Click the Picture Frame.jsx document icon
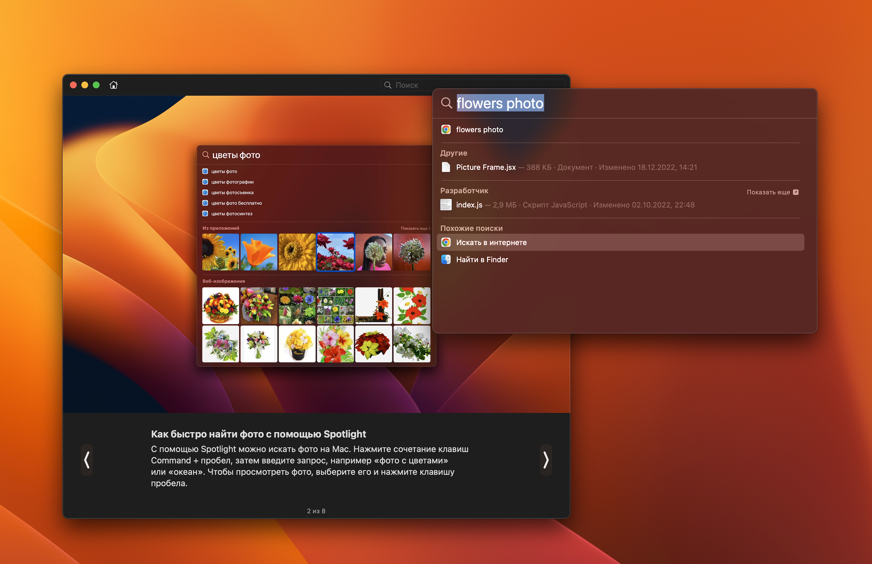This screenshot has height=564, width=872. (446, 167)
